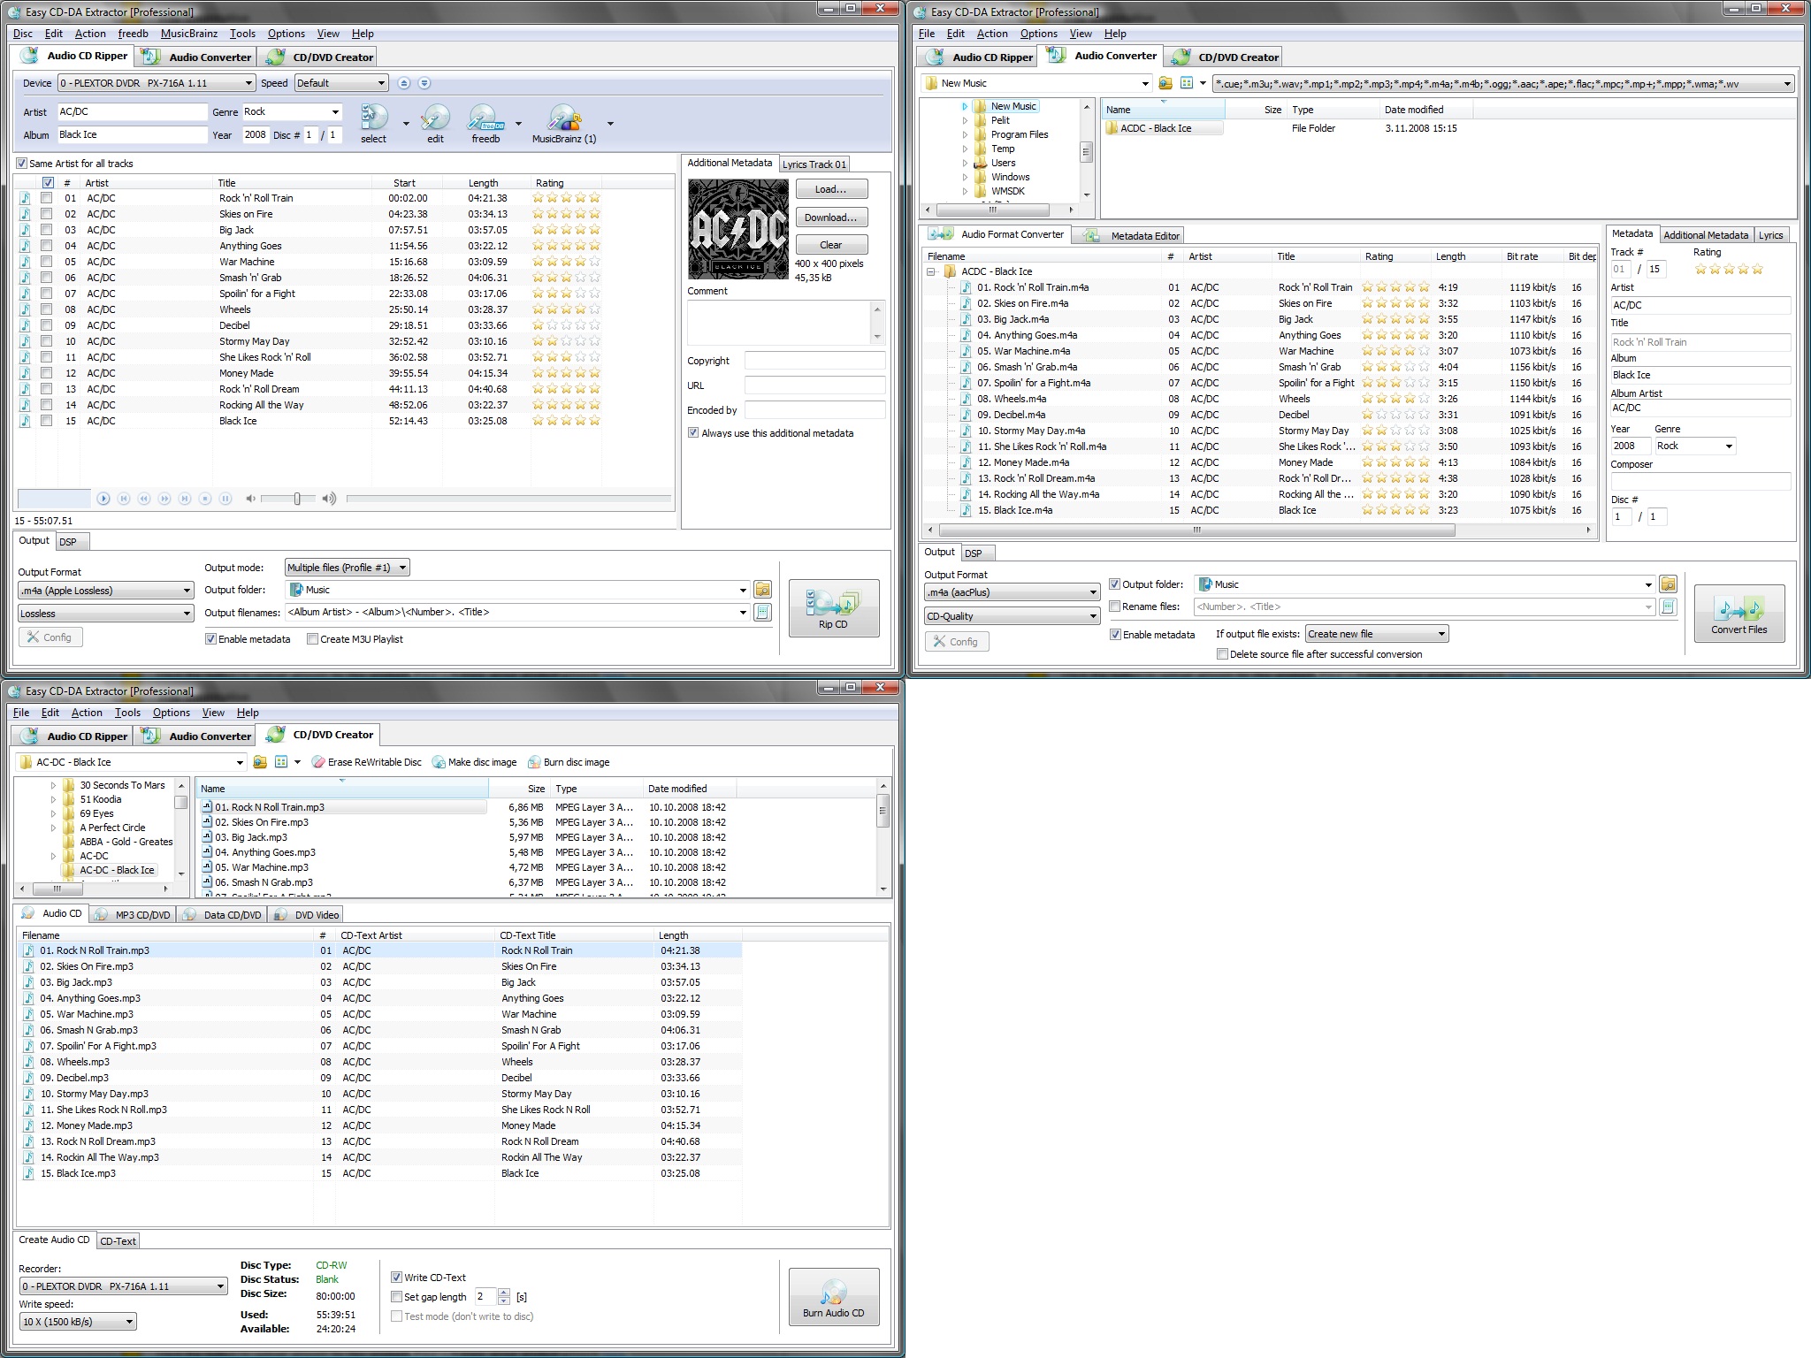Click the play button in the ripper player

click(103, 499)
